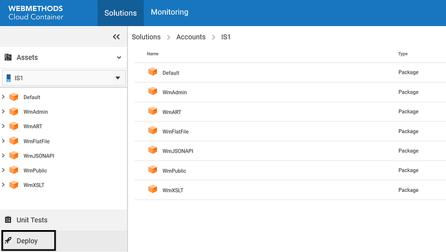
Task: Click the Deploy rocket icon
Action: tap(8, 240)
